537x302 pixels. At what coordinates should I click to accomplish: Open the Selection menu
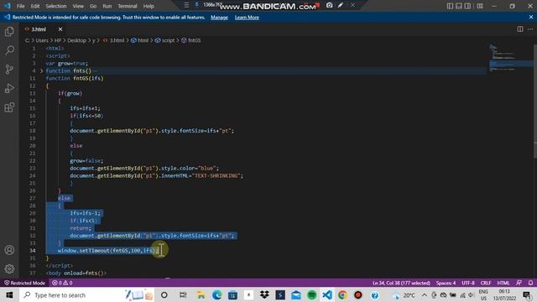click(x=56, y=6)
